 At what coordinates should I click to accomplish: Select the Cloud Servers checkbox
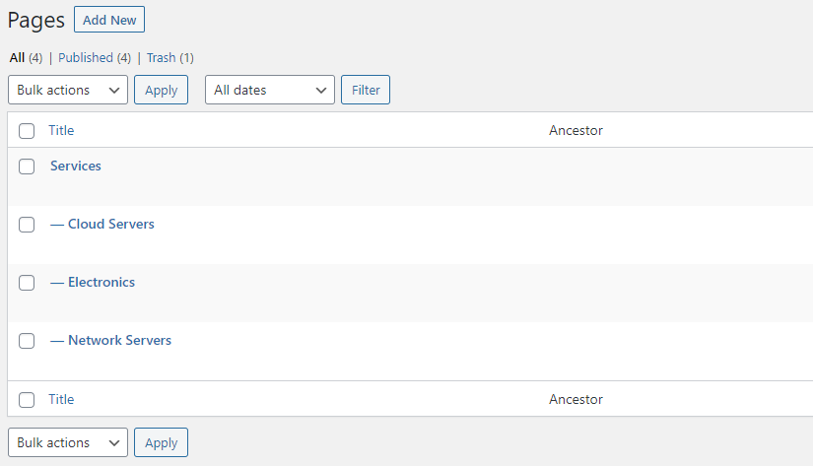coord(27,225)
